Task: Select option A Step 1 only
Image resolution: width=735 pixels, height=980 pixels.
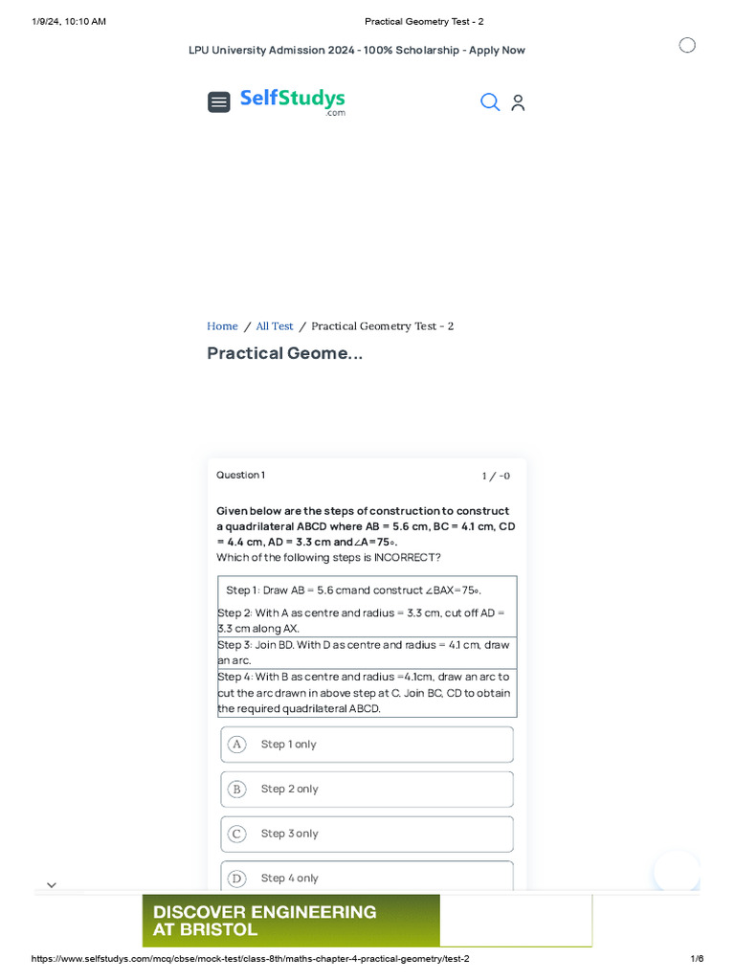Action: click(367, 745)
